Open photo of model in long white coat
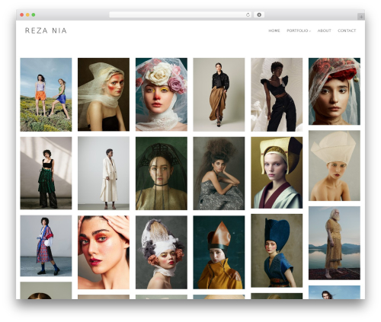This screenshot has height=322, width=381. coord(104,174)
